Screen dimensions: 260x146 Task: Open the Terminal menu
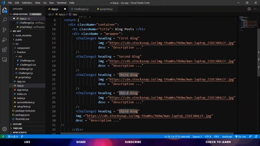[61, 3]
